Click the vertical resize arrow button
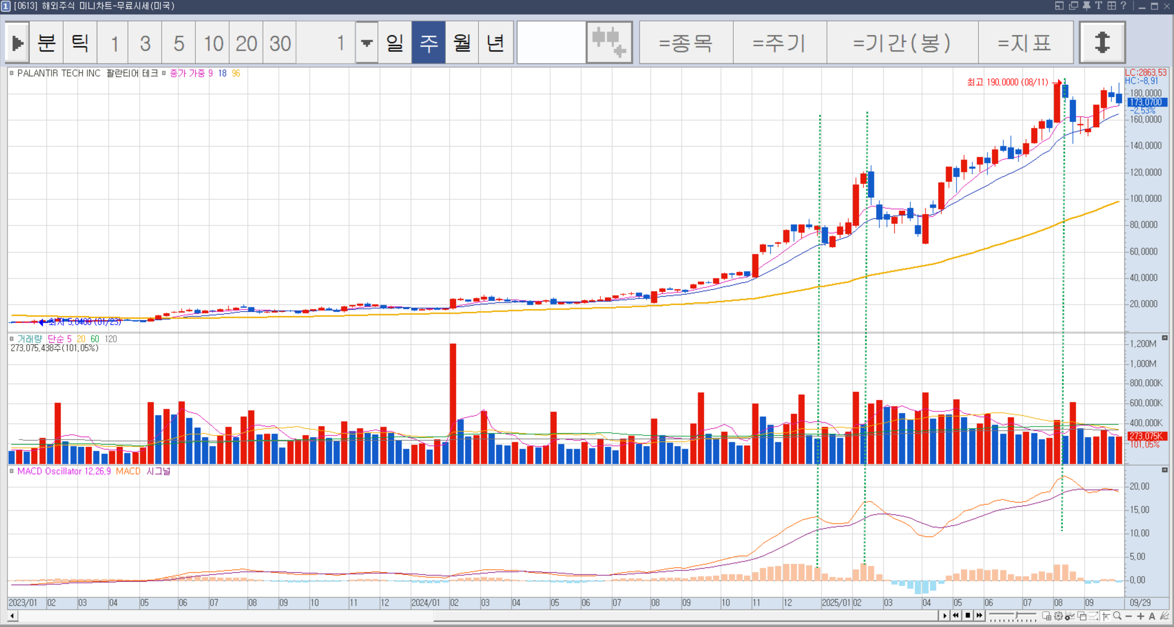The height and width of the screenshot is (627, 1174). [x=1101, y=42]
